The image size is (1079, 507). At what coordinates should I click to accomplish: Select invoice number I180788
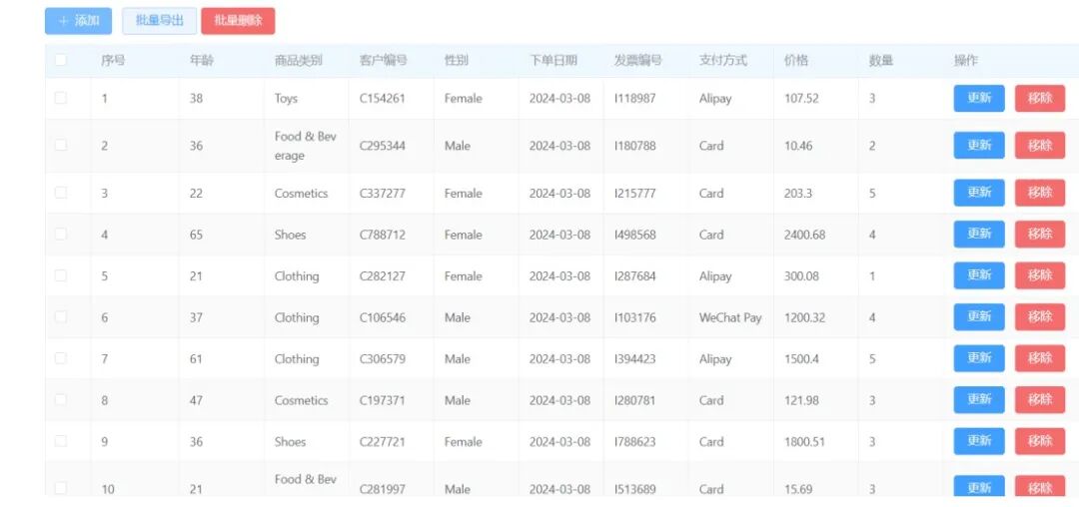point(635,146)
